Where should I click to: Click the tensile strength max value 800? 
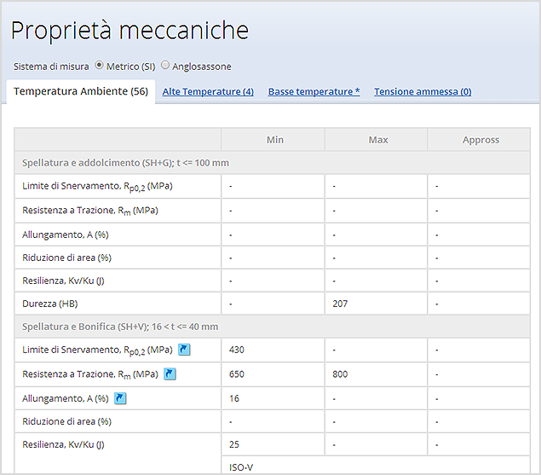pyautogui.click(x=340, y=374)
